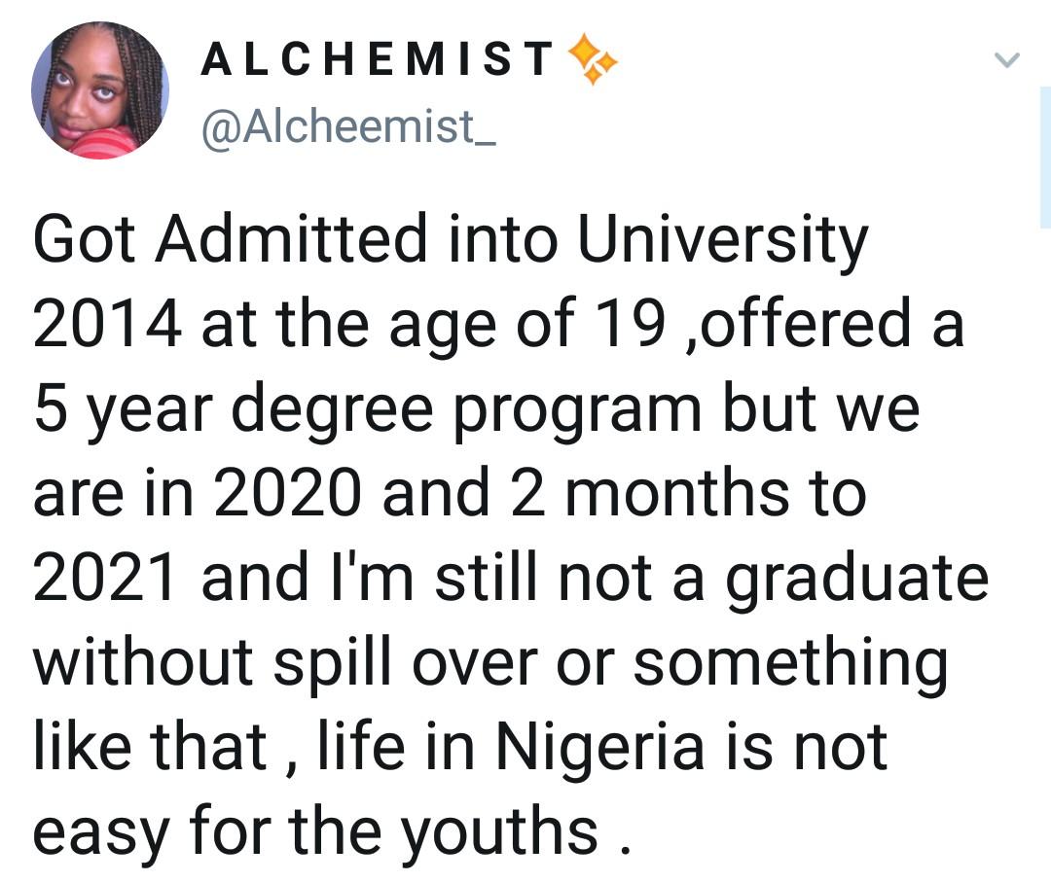
Task: Click the sparkles emoji beside ALCHEMIST
Action: coord(594,59)
